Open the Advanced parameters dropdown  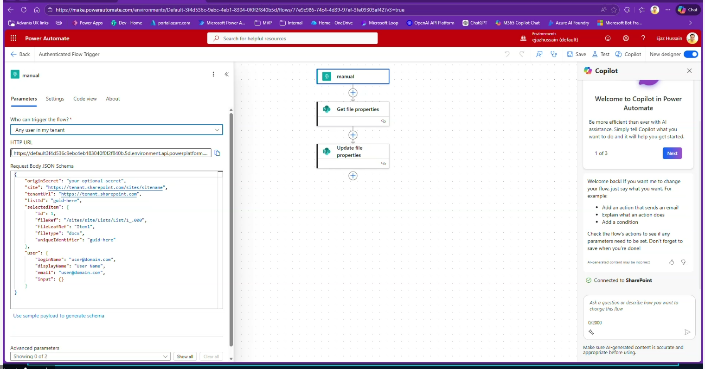pos(90,356)
